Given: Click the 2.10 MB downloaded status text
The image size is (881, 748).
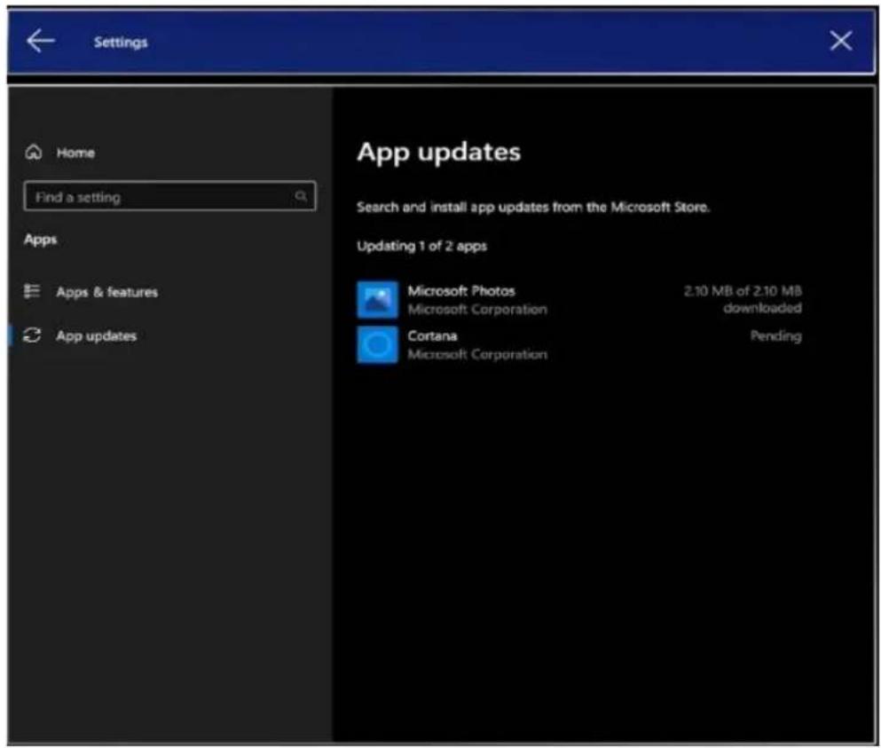Looking at the screenshot, I should [x=743, y=299].
